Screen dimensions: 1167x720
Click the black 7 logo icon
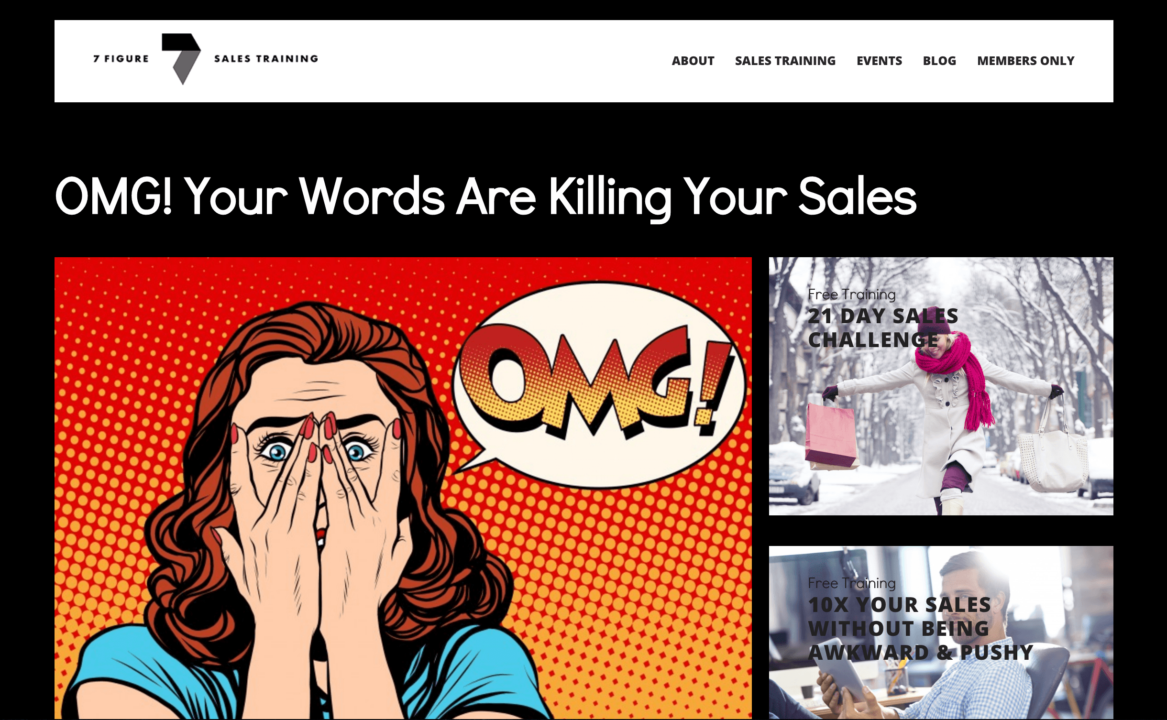(x=181, y=59)
